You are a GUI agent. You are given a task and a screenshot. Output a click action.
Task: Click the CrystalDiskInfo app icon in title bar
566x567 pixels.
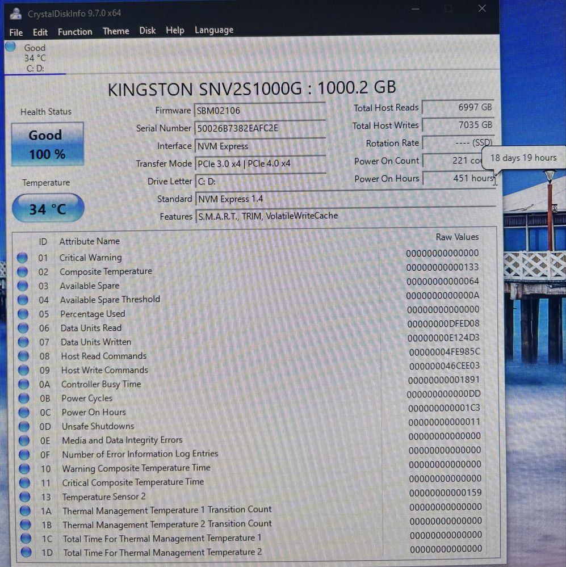[15, 14]
